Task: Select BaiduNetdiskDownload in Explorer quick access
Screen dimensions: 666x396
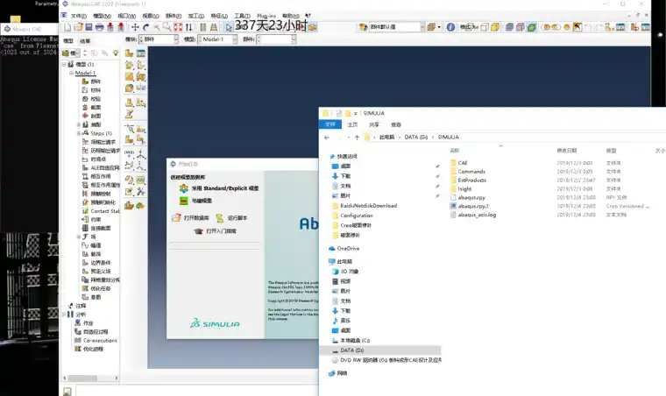Action: click(368, 205)
